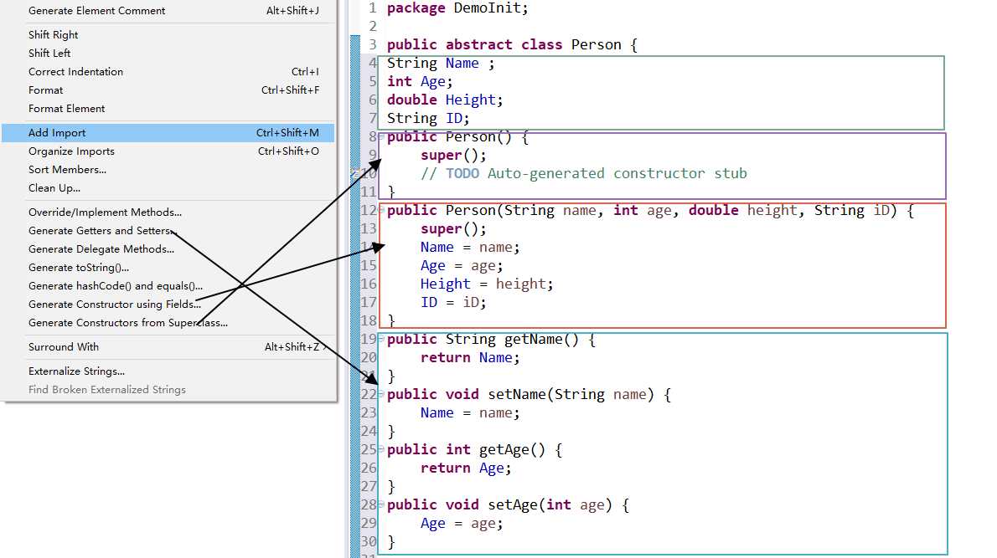Select Generate Getters and Setters menu item
Viewport: 997px width, 558px height.
(x=100, y=231)
